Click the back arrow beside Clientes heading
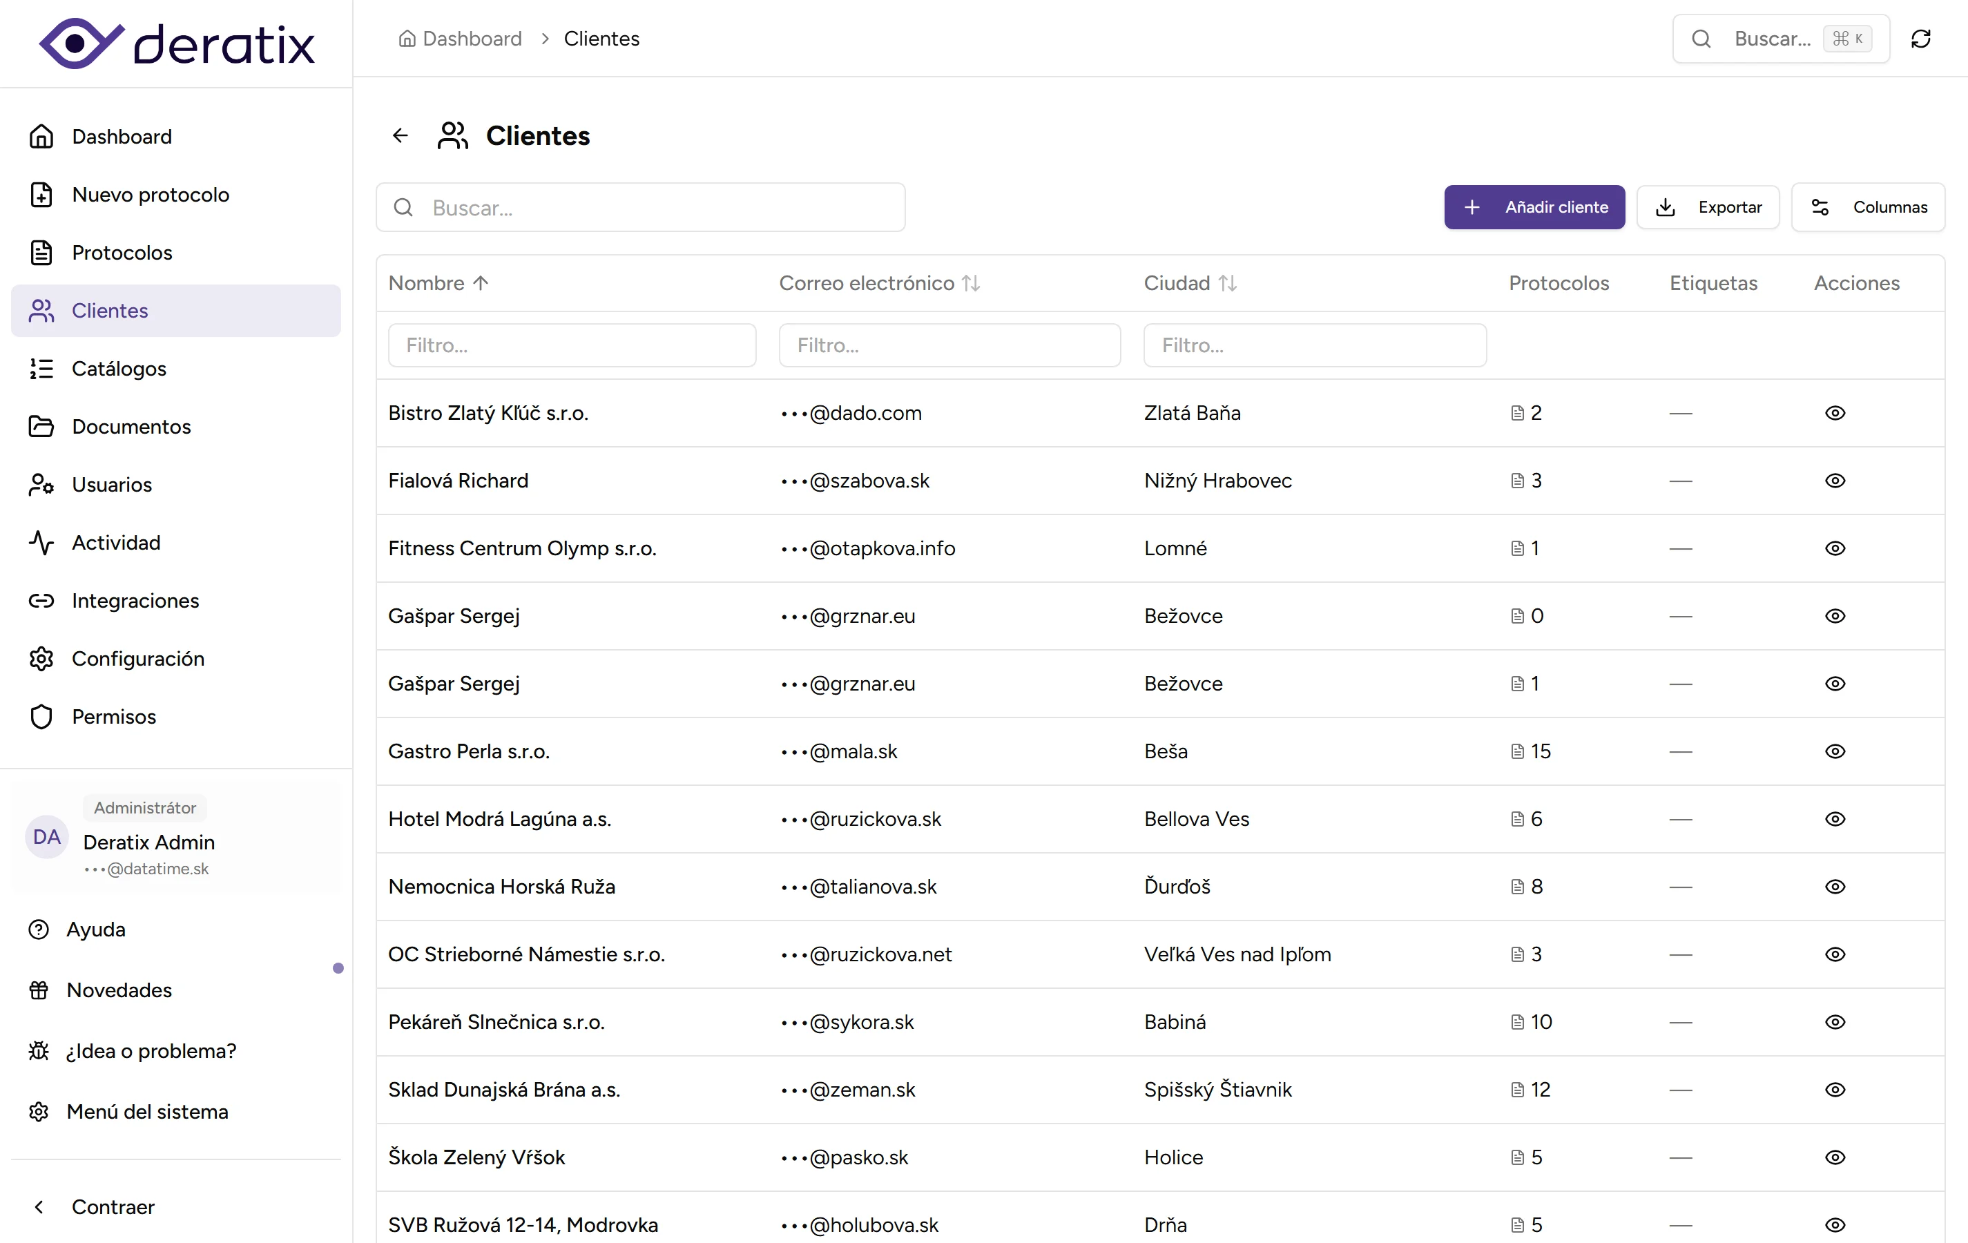 (x=400, y=135)
